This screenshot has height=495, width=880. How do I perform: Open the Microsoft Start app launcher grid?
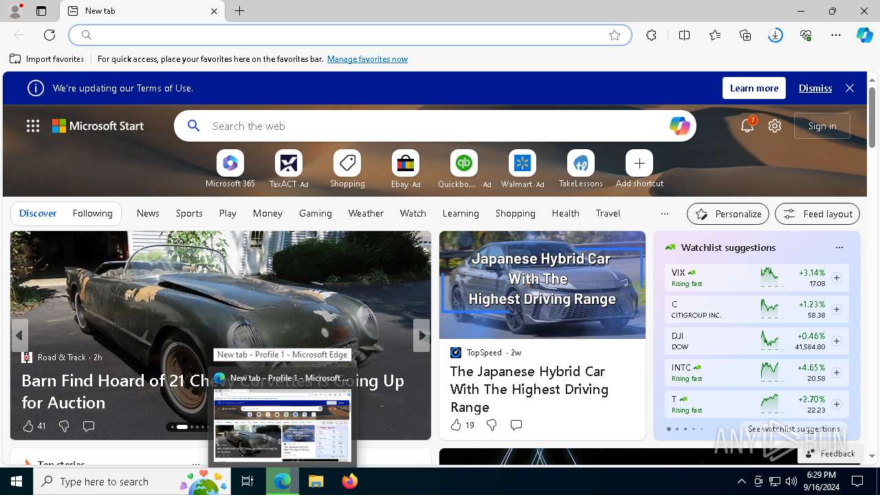pyautogui.click(x=33, y=126)
